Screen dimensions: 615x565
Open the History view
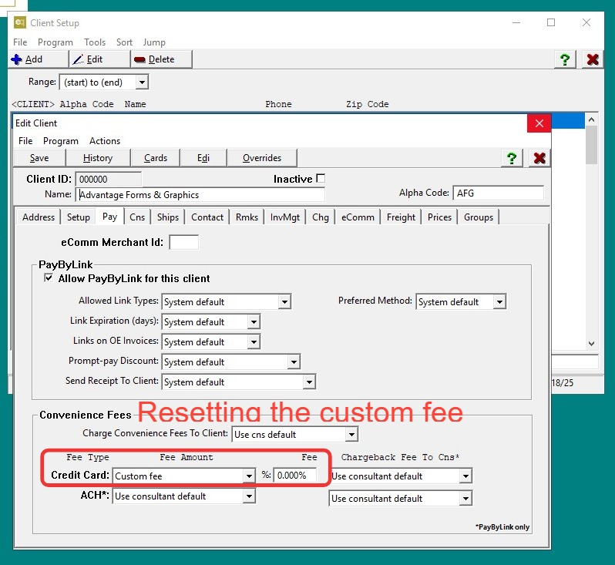point(98,158)
